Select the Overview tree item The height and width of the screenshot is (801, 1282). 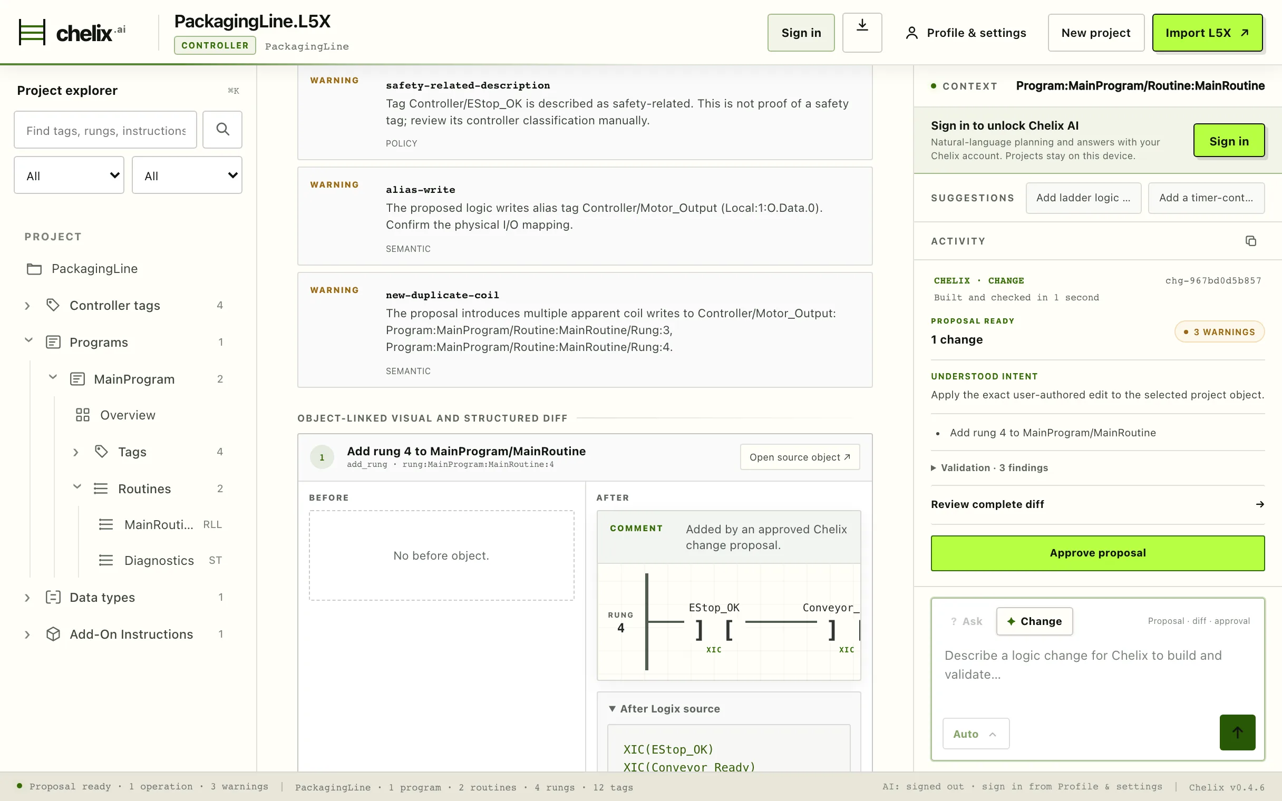(x=127, y=415)
